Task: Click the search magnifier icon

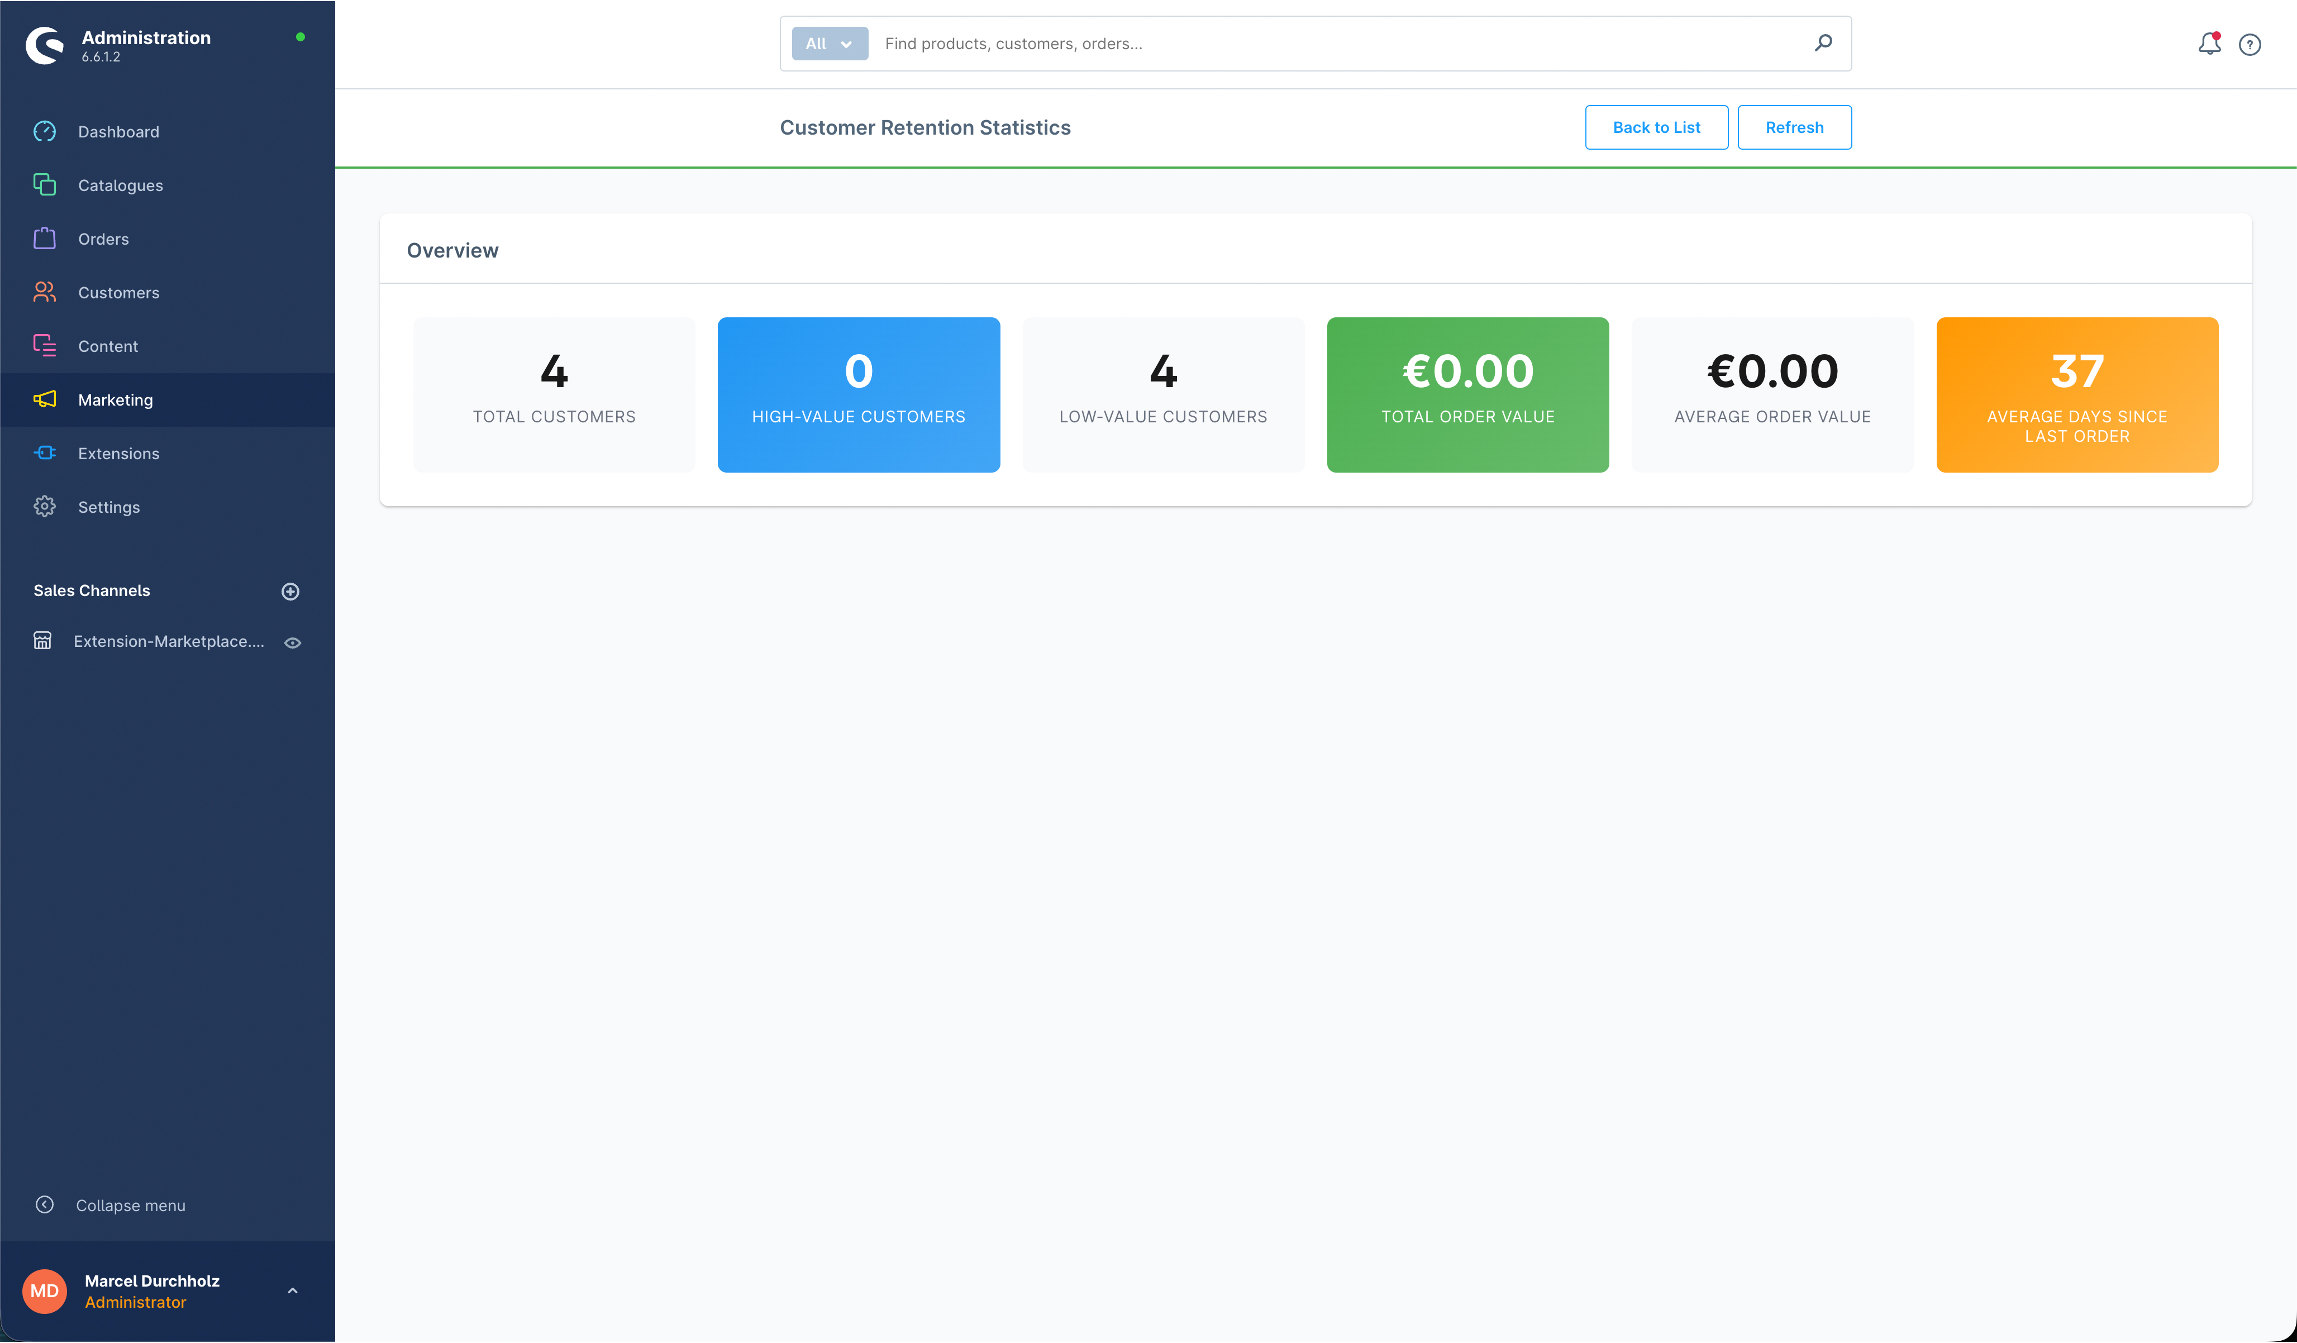Action: (1823, 43)
